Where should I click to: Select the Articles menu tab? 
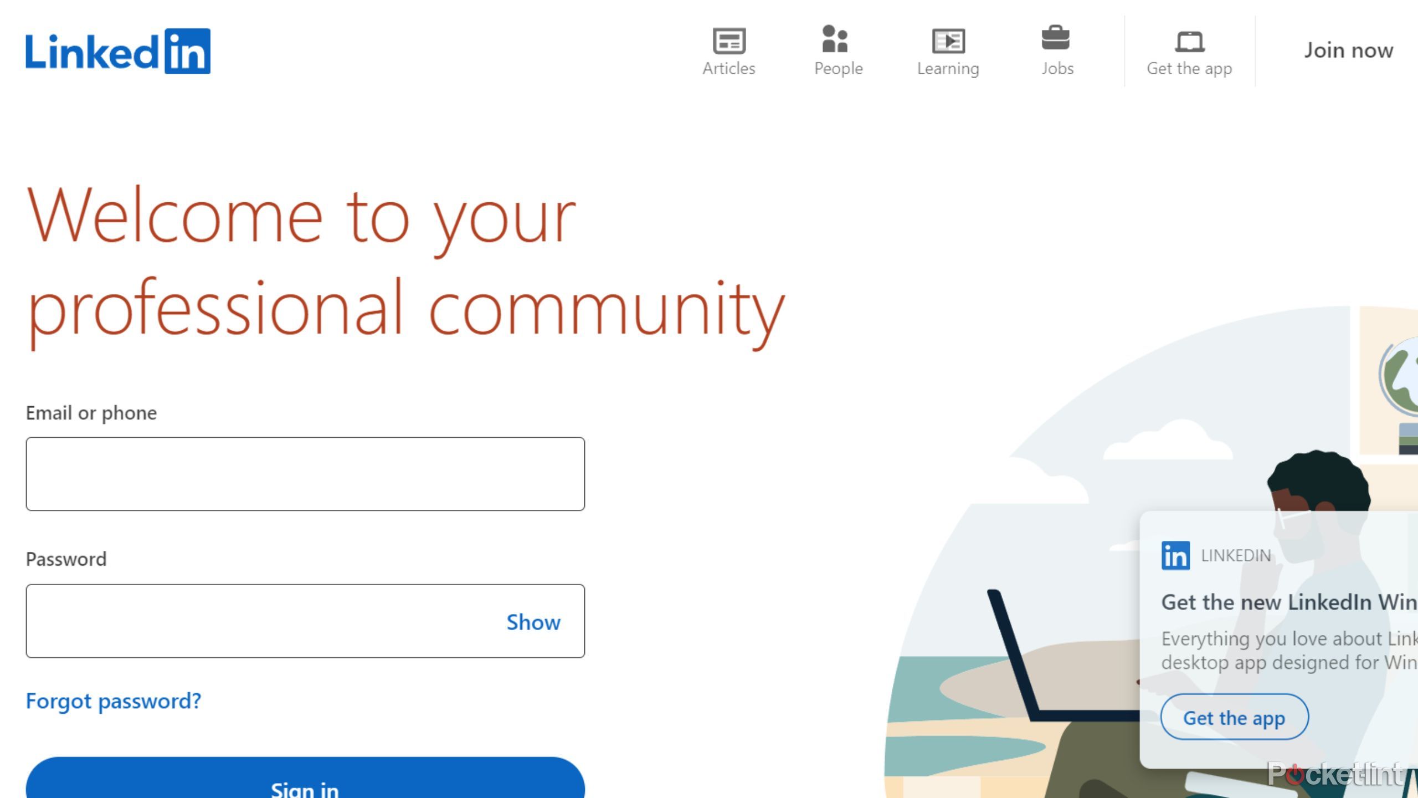click(728, 50)
